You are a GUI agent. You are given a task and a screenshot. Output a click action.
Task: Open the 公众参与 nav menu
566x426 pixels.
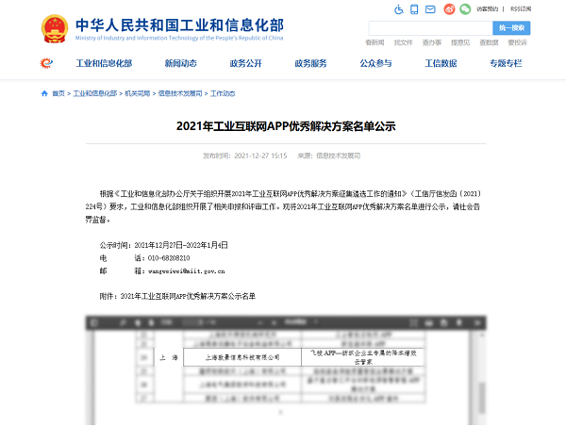[375, 63]
